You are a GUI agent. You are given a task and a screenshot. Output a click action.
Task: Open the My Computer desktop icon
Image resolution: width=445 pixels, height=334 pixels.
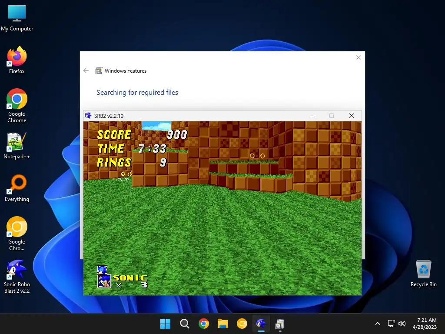(17, 18)
